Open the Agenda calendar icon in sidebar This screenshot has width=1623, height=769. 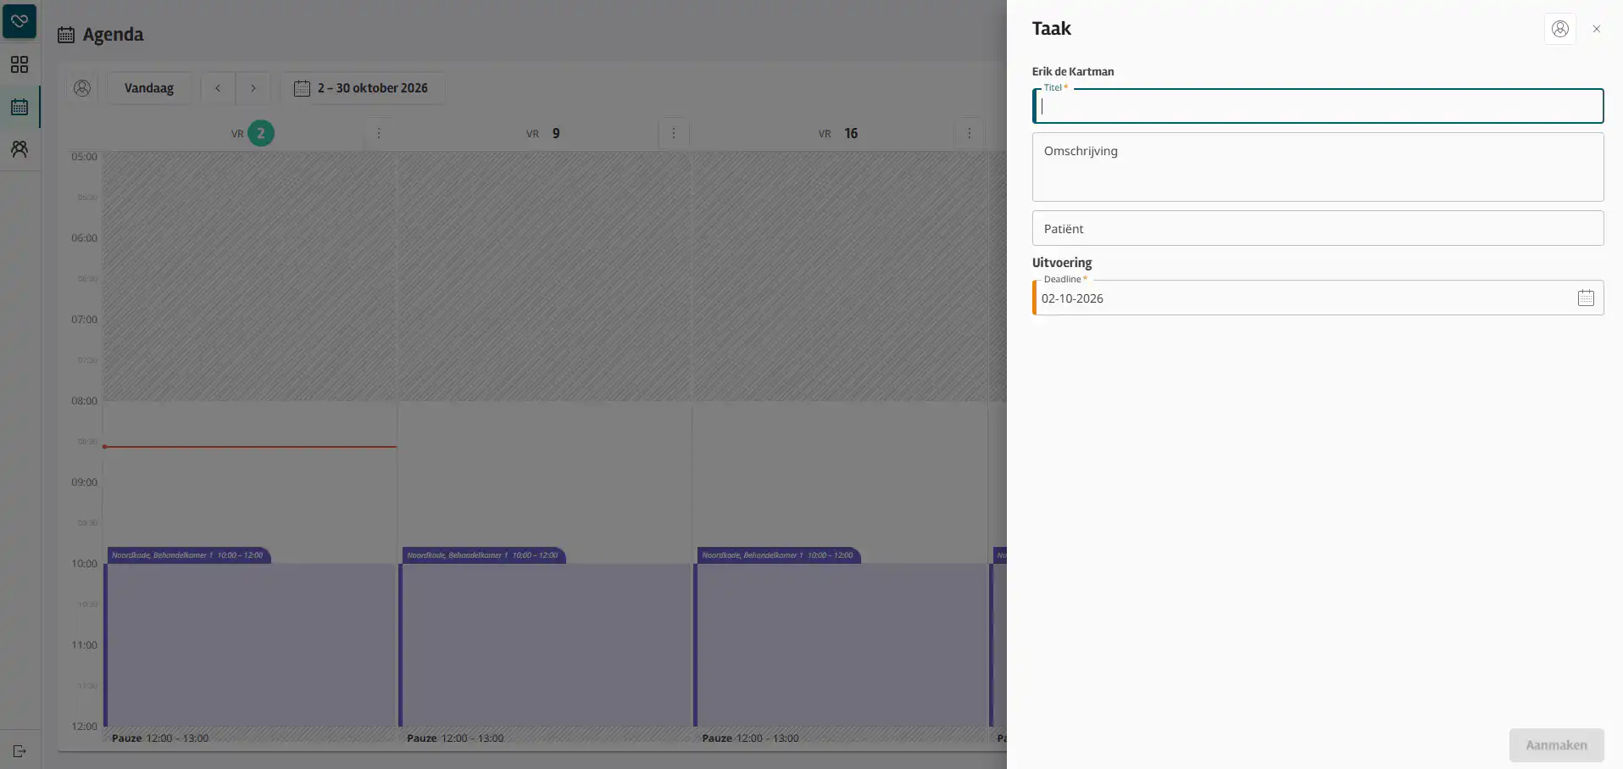click(x=19, y=107)
